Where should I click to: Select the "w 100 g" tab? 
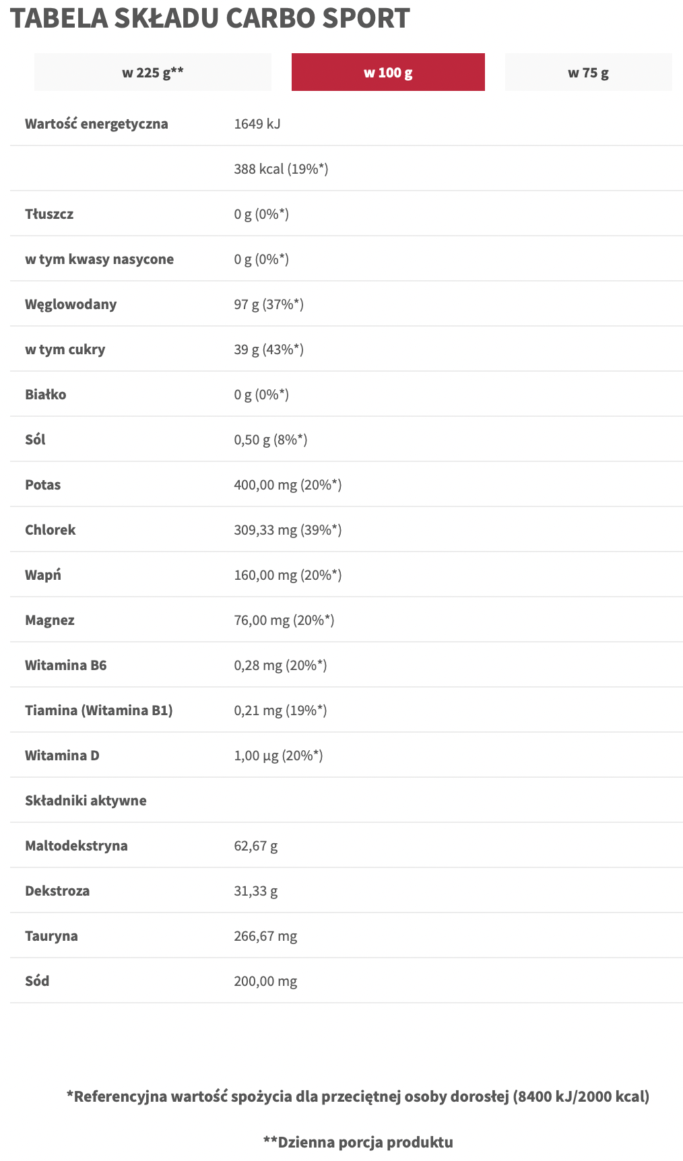pyautogui.click(x=388, y=72)
